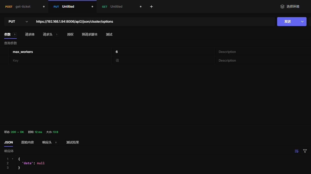Click the environment layers icon
This screenshot has width=311, height=174.
(x=282, y=7)
